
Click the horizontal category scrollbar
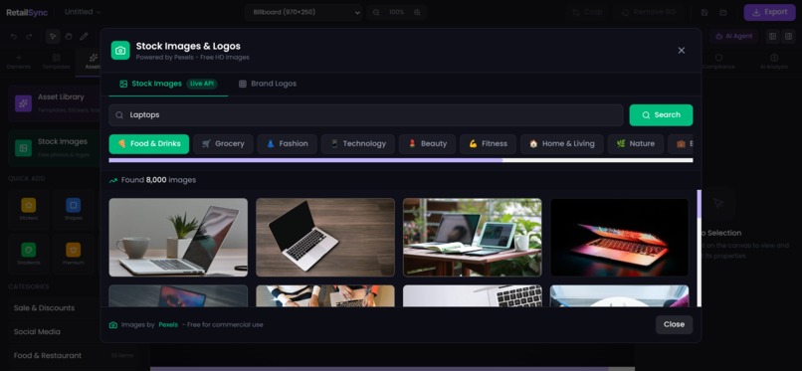click(400, 160)
